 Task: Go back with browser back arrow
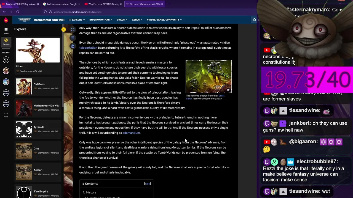click(4, 12)
